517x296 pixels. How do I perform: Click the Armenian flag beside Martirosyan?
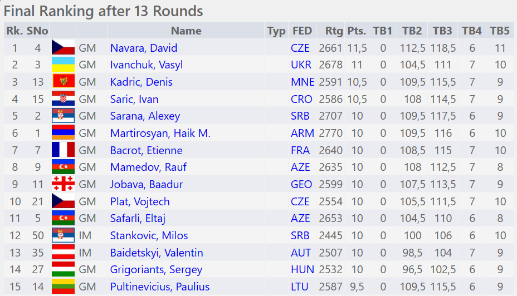63,133
